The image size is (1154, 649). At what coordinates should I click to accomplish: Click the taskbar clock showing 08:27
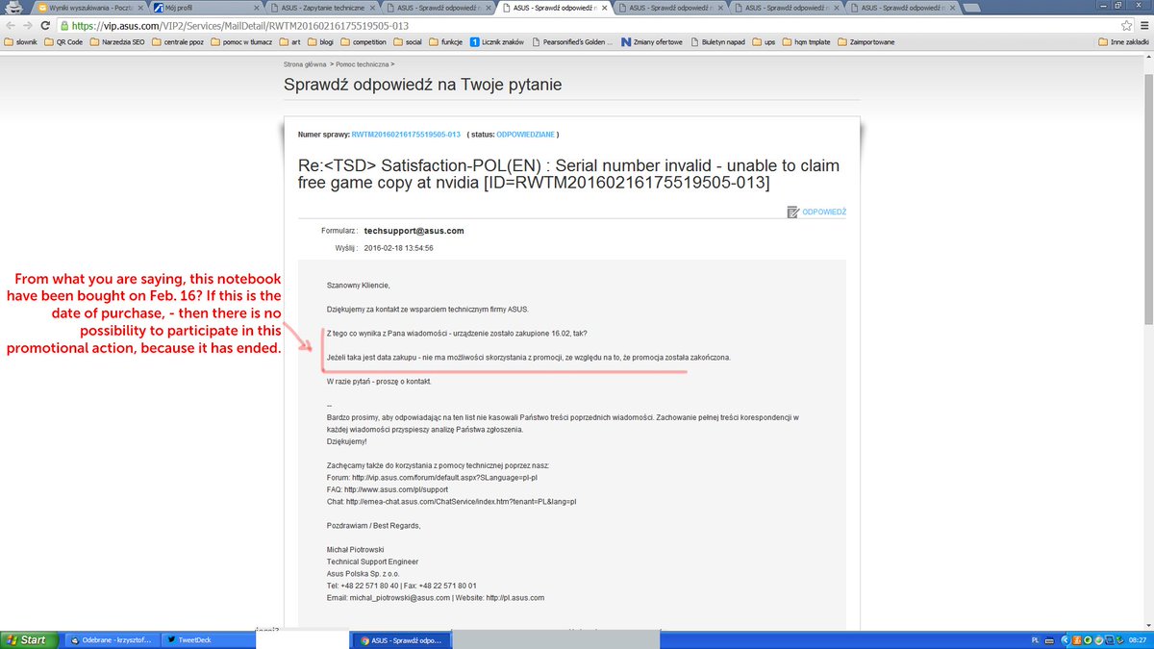(1136, 639)
